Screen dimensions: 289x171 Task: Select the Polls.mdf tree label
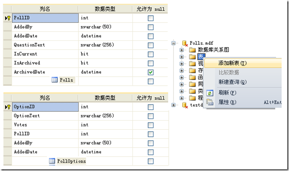point(201,43)
